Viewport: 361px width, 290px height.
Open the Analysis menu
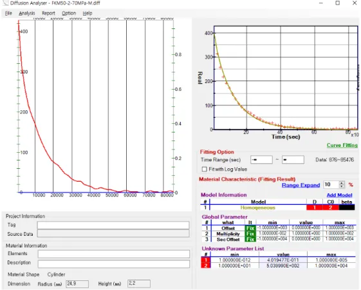pos(27,14)
